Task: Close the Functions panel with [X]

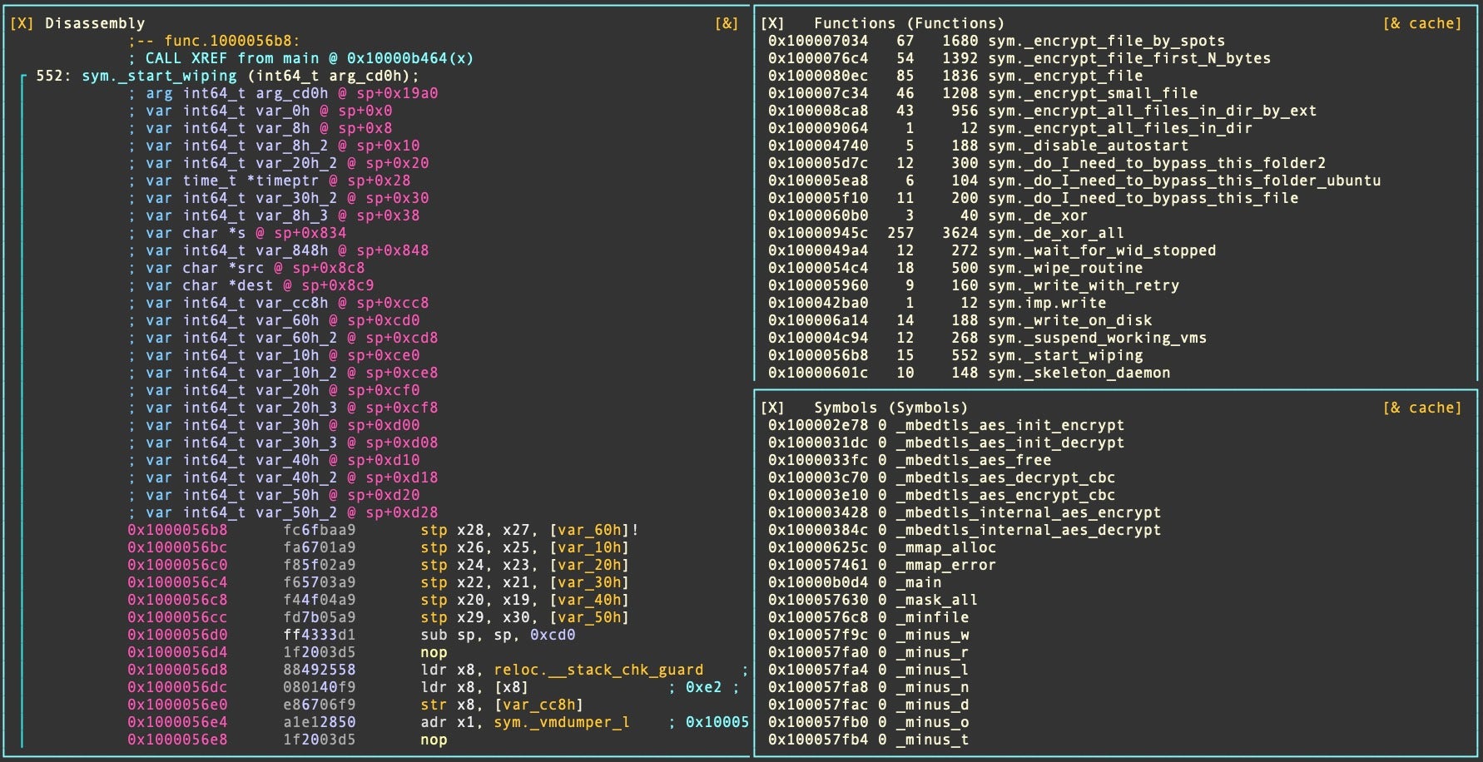Action: coord(772,23)
